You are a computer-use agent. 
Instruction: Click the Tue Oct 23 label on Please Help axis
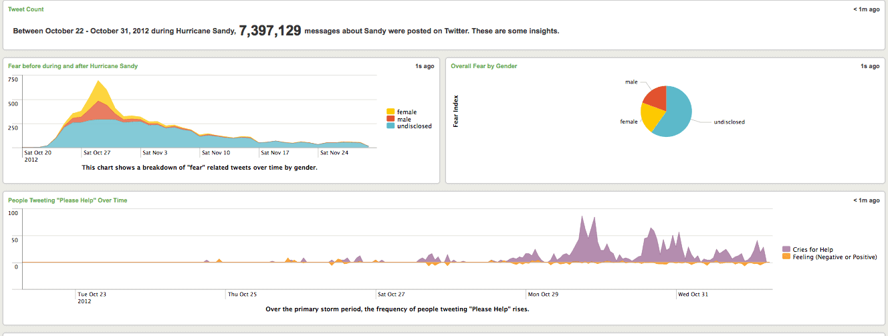(92, 294)
